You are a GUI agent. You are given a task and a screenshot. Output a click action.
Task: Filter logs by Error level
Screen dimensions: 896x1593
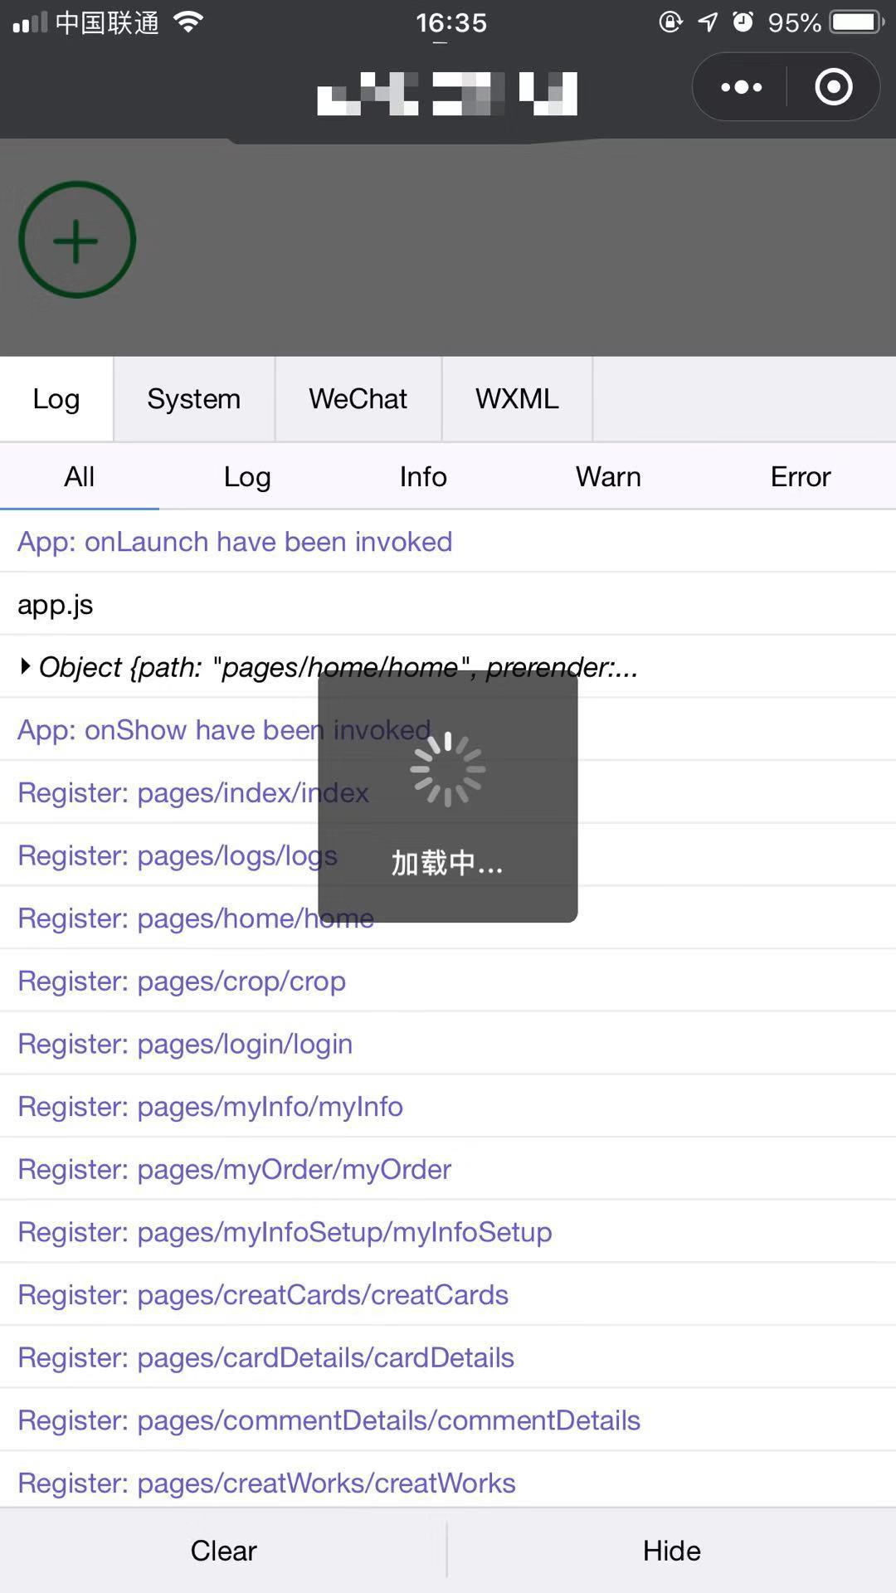(801, 477)
